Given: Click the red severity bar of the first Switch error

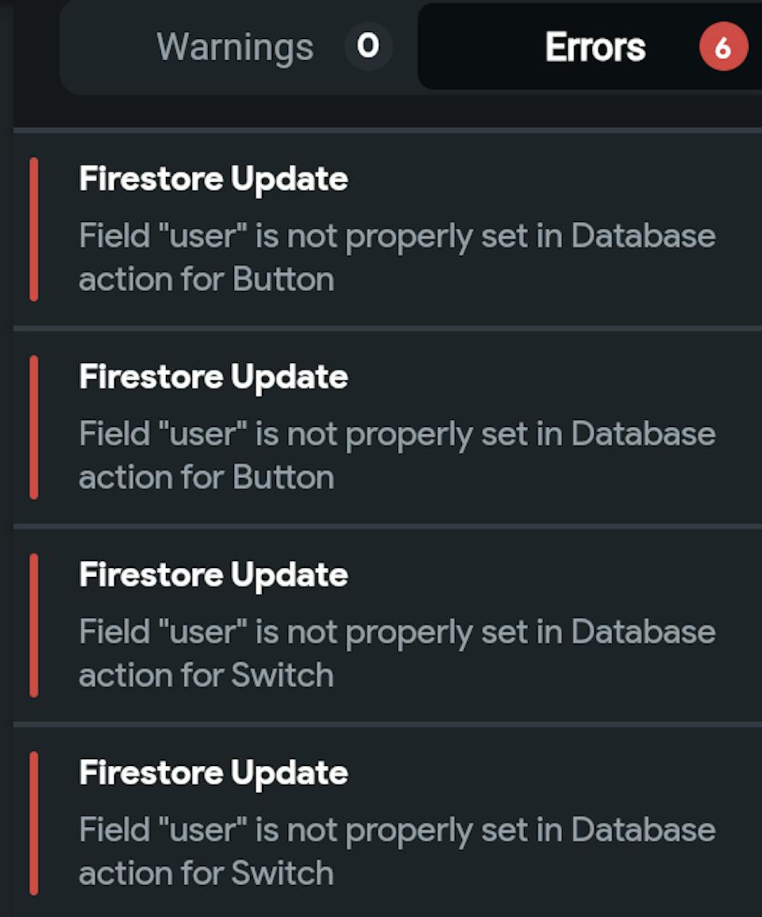Looking at the screenshot, I should [34, 626].
